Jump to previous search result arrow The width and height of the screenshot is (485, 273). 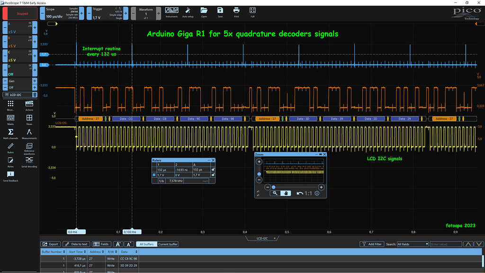coord(468,244)
